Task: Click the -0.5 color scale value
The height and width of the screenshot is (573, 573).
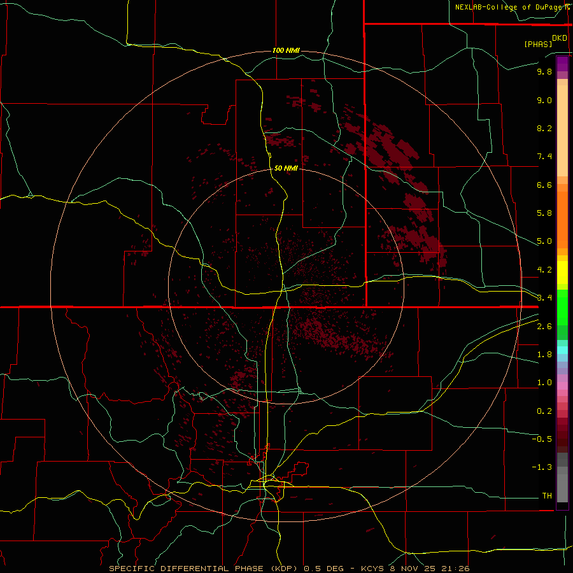Action: point(542,439)
